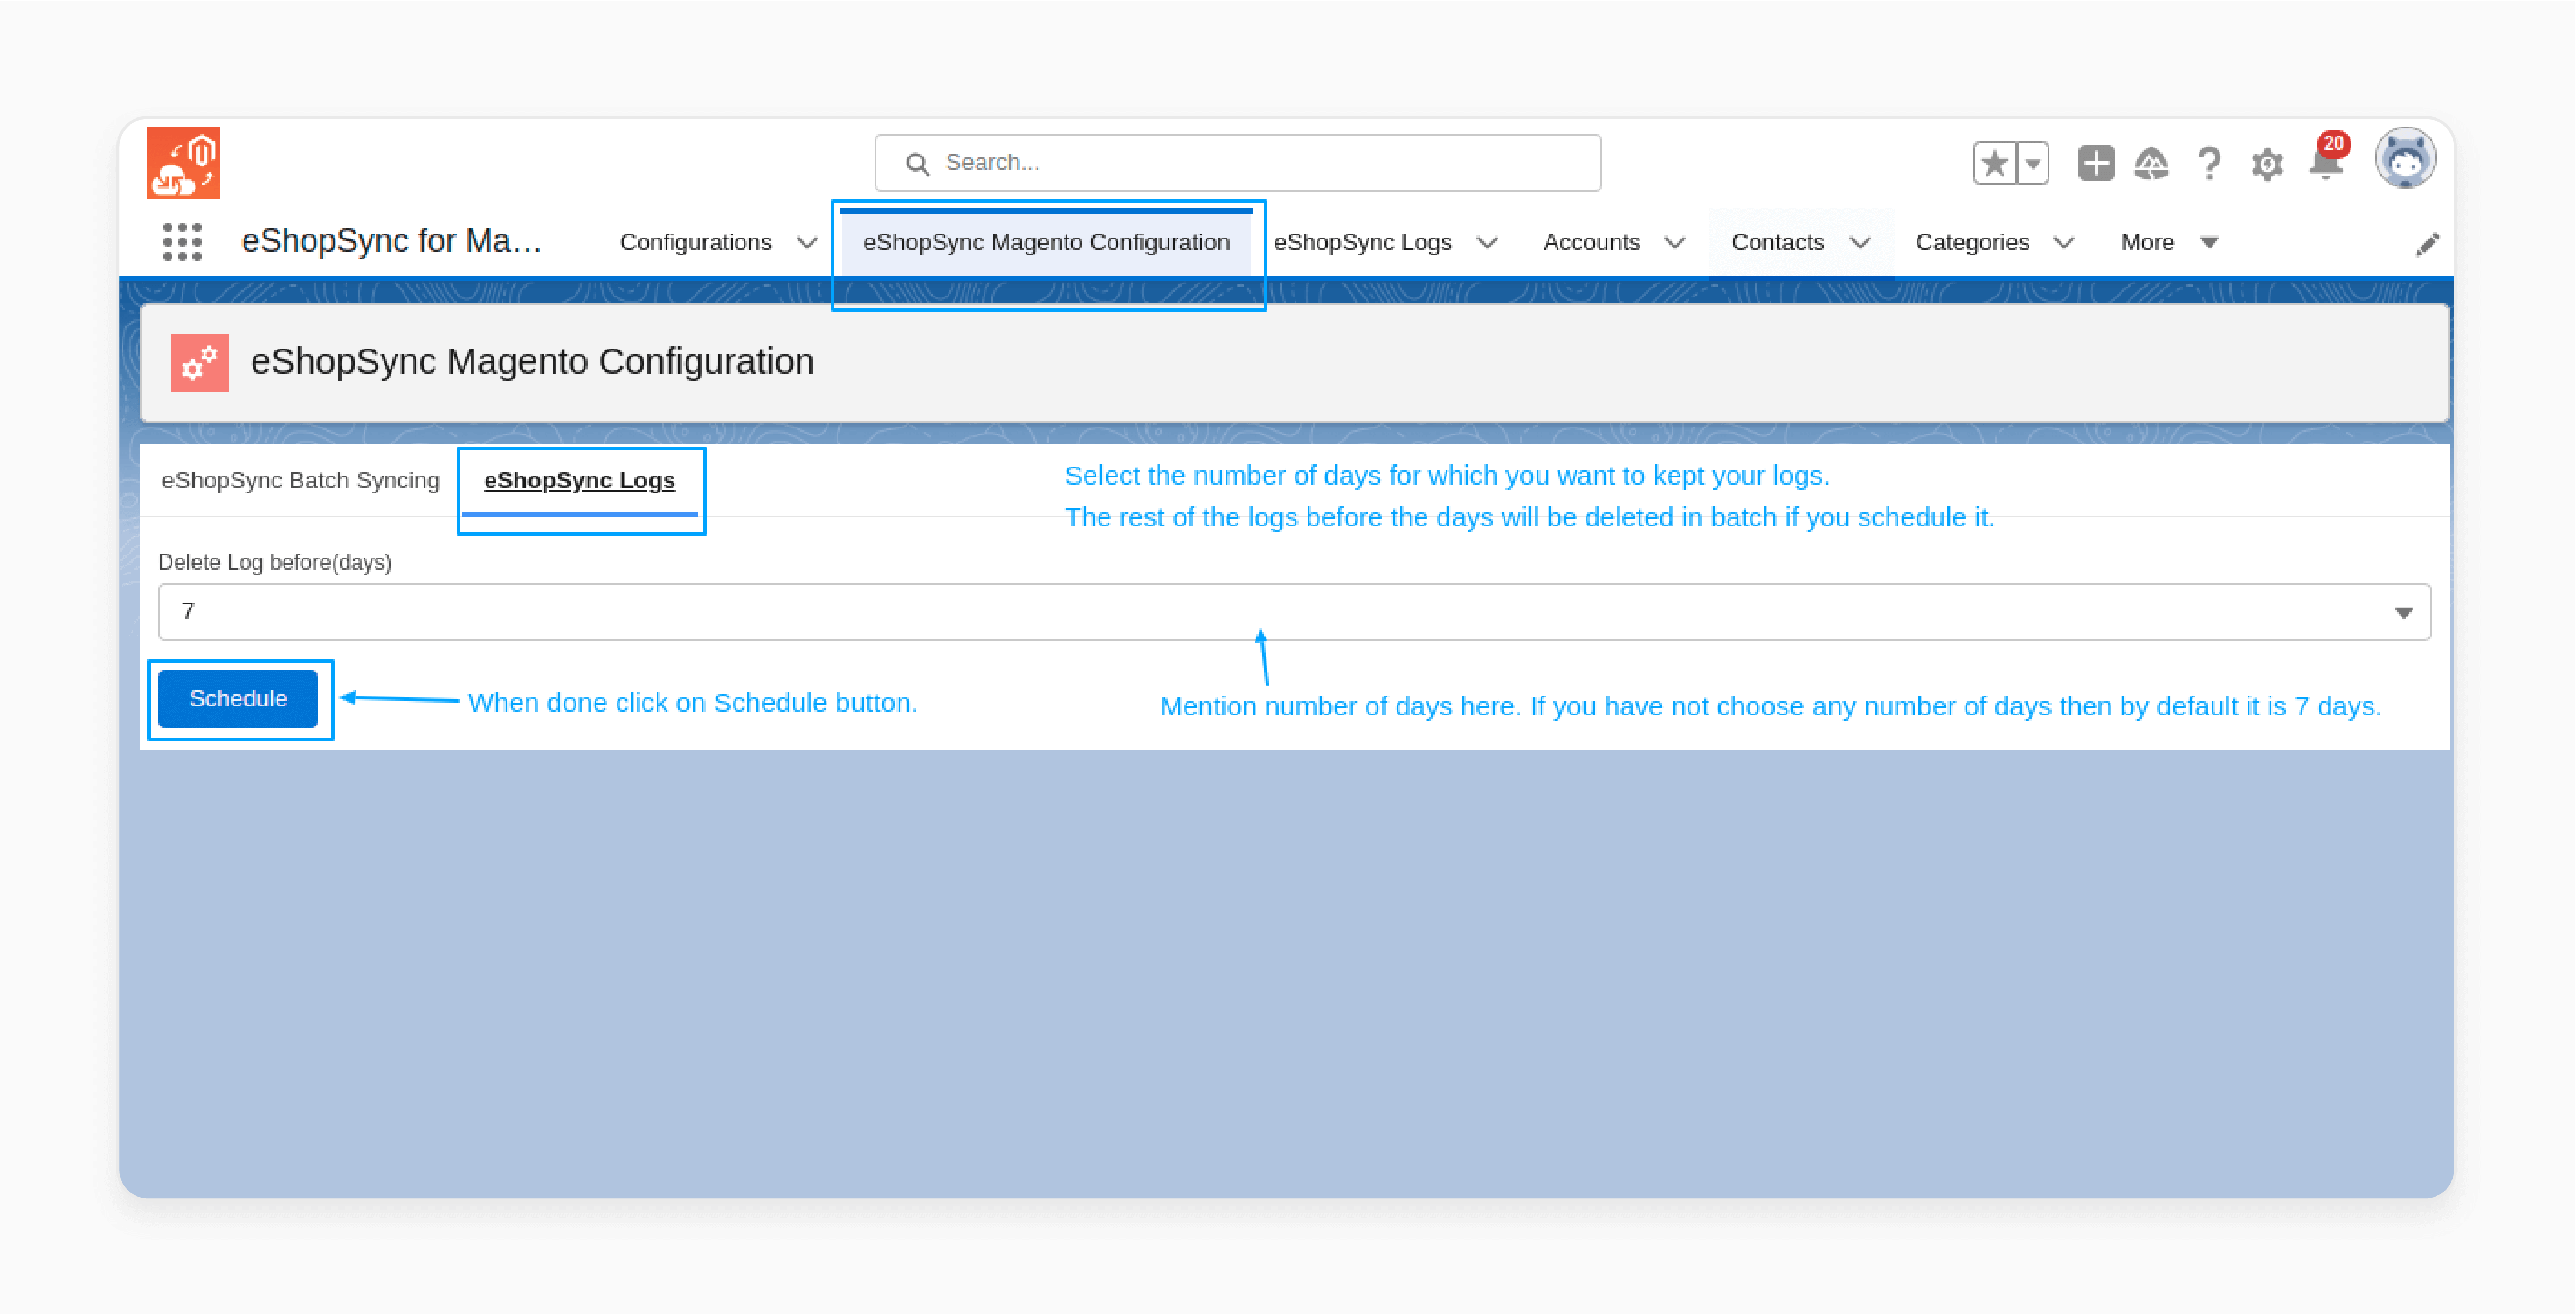Open the App Launcher grid icon
This screenshot has width=2576, height=1314.
click(182, 243)
